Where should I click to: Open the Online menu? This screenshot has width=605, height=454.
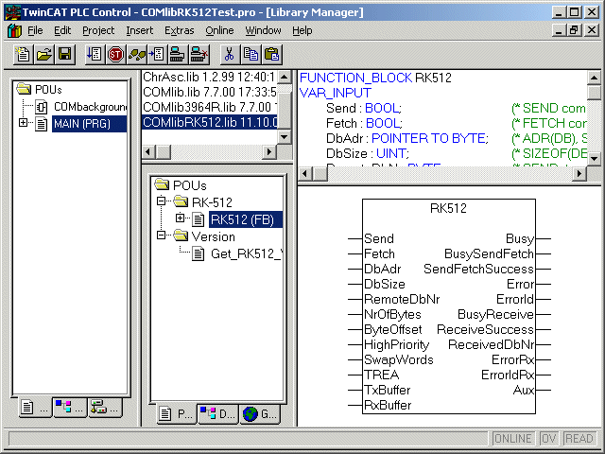[219, 30]
